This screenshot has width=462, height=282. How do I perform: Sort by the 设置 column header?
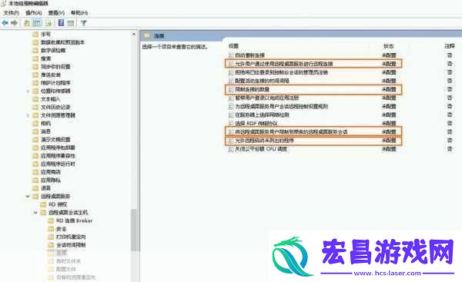(x=233, y=46)
